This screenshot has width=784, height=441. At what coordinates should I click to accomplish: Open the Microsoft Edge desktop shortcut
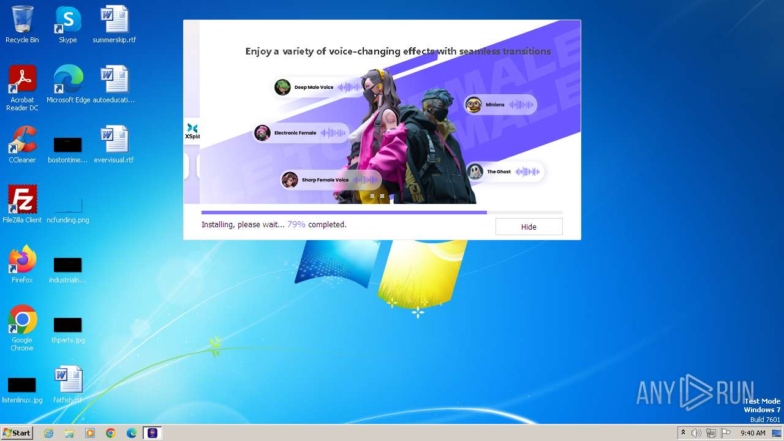coord(68,85)
